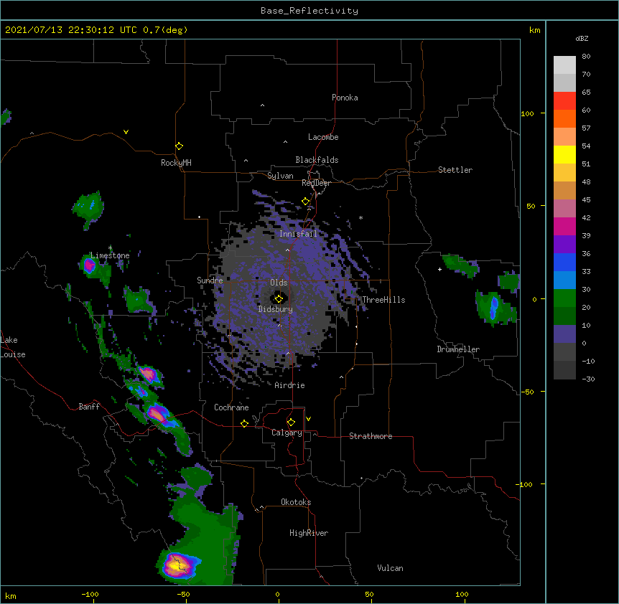Click the -100 tick on the vertical axis
This screenshot has height=604, width=619.
(525, 484)
